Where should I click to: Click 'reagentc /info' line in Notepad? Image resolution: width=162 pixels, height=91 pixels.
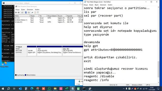96,80
